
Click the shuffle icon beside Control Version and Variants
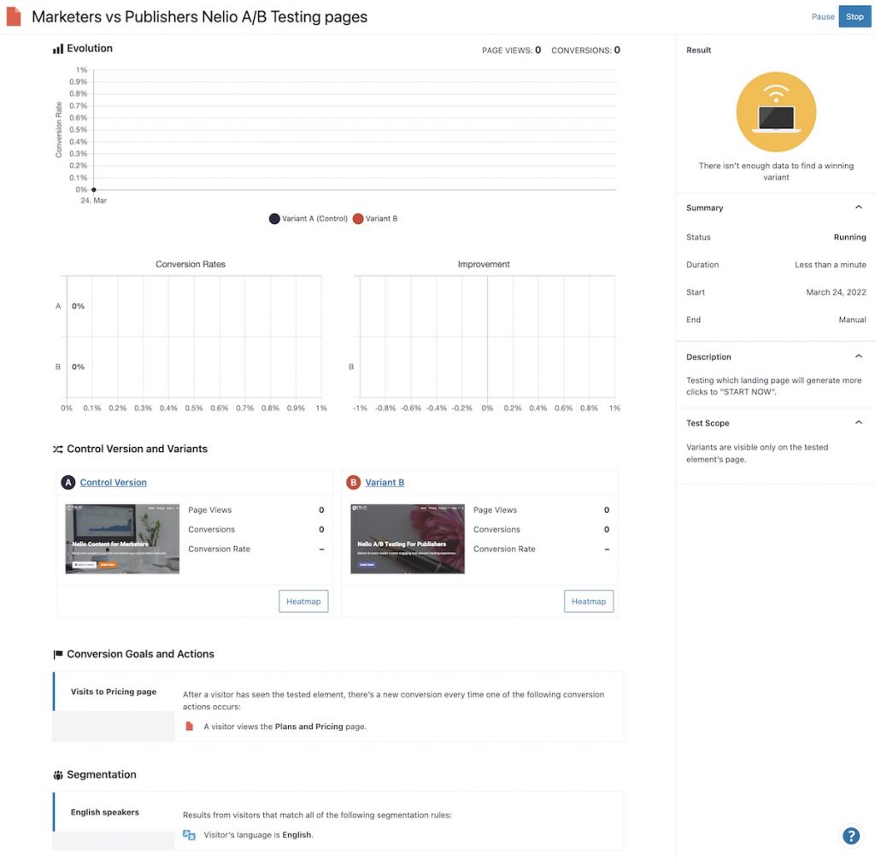click(x=58, y=450)
